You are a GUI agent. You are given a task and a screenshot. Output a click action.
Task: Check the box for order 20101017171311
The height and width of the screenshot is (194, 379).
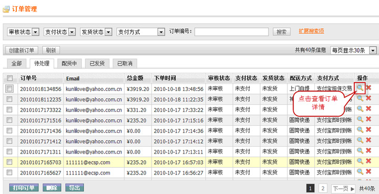(x=9, y=152)
